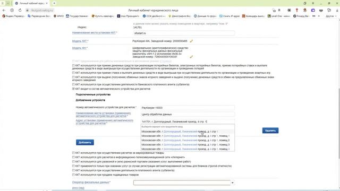This screenshot has width=340, height=191.
Task: Open ИНН ОФД label link
Action: coord(78,188)
